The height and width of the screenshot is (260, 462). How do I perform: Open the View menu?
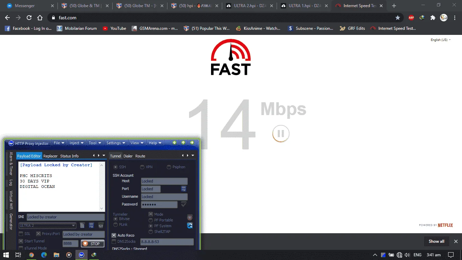(137, 143)
